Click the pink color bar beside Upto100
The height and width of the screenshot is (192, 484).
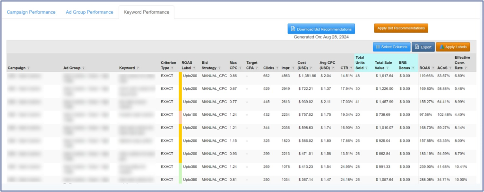coord(180,117)
